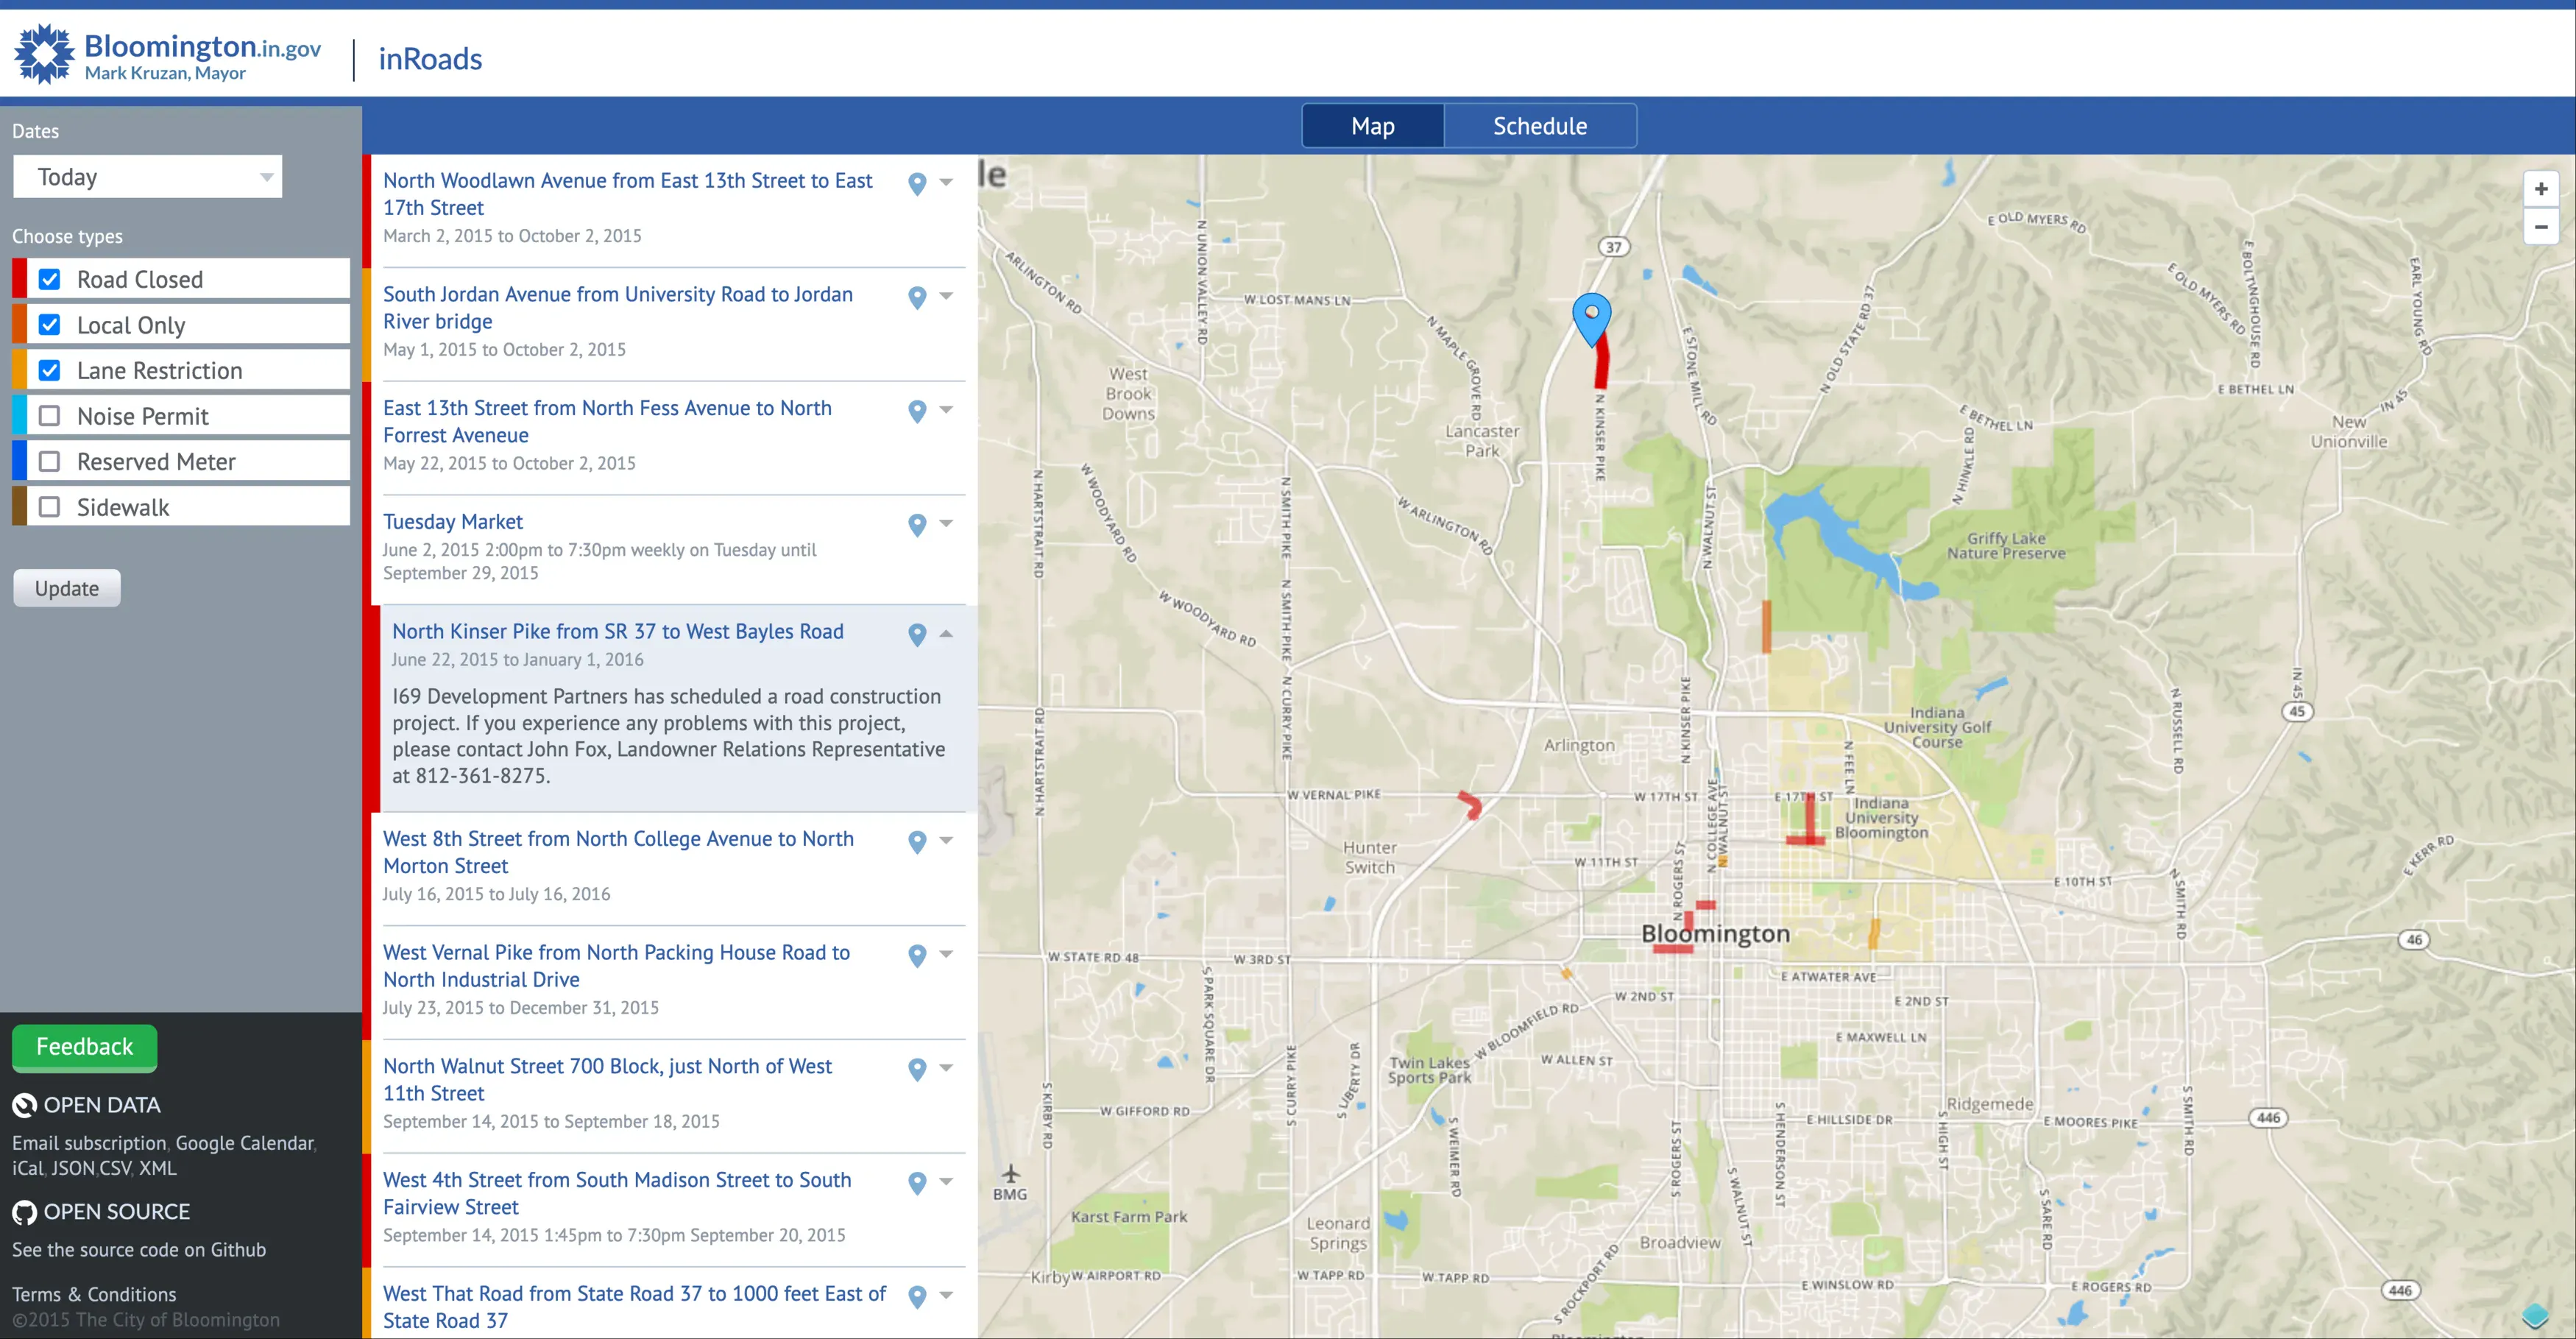Click the pin icon for South Jordan Avenue
The width and height of the screenshot is (2576, 1339).
pos(916,297)
